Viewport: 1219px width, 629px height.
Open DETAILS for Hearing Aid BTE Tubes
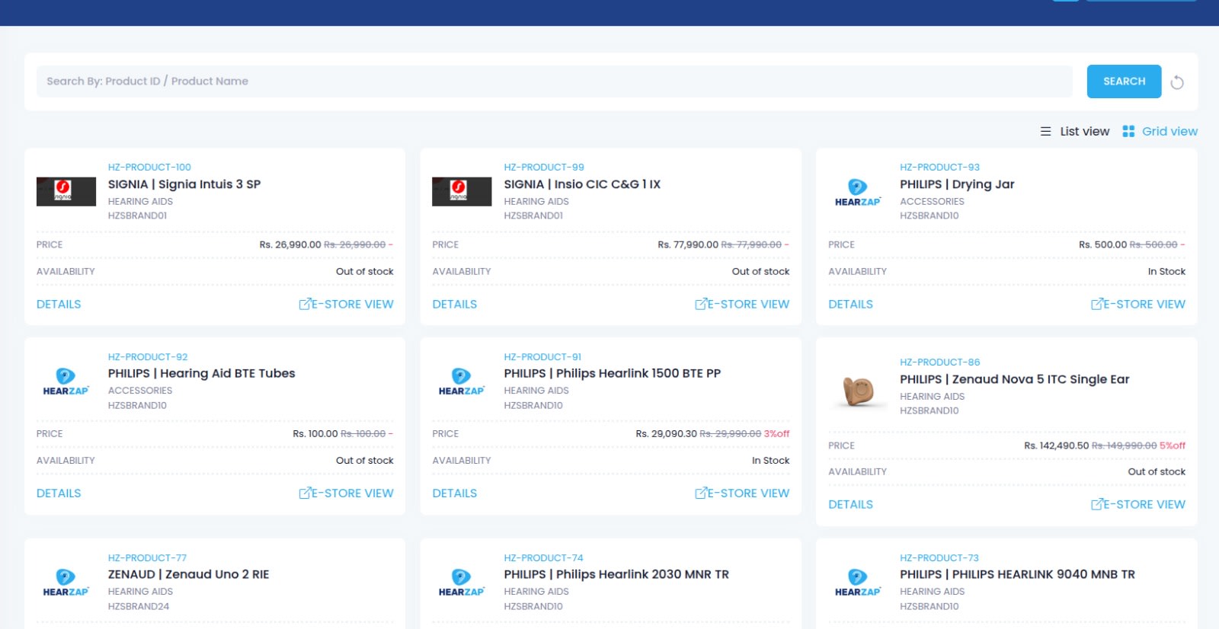pos(59,493)
